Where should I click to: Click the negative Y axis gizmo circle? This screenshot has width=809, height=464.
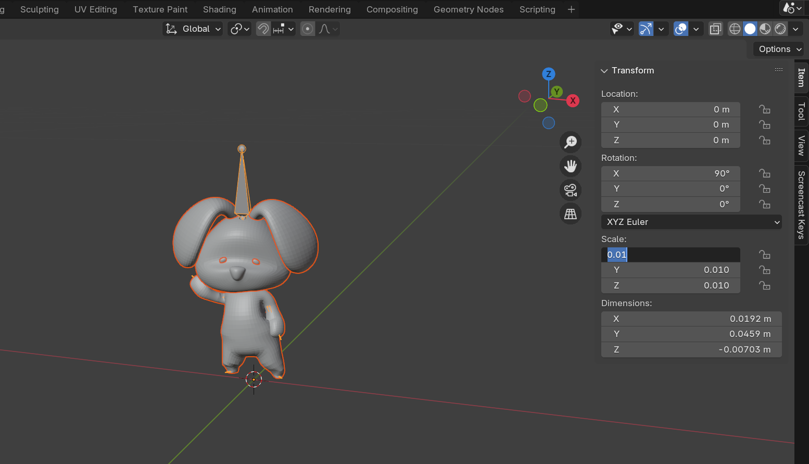tap(540, 105)
